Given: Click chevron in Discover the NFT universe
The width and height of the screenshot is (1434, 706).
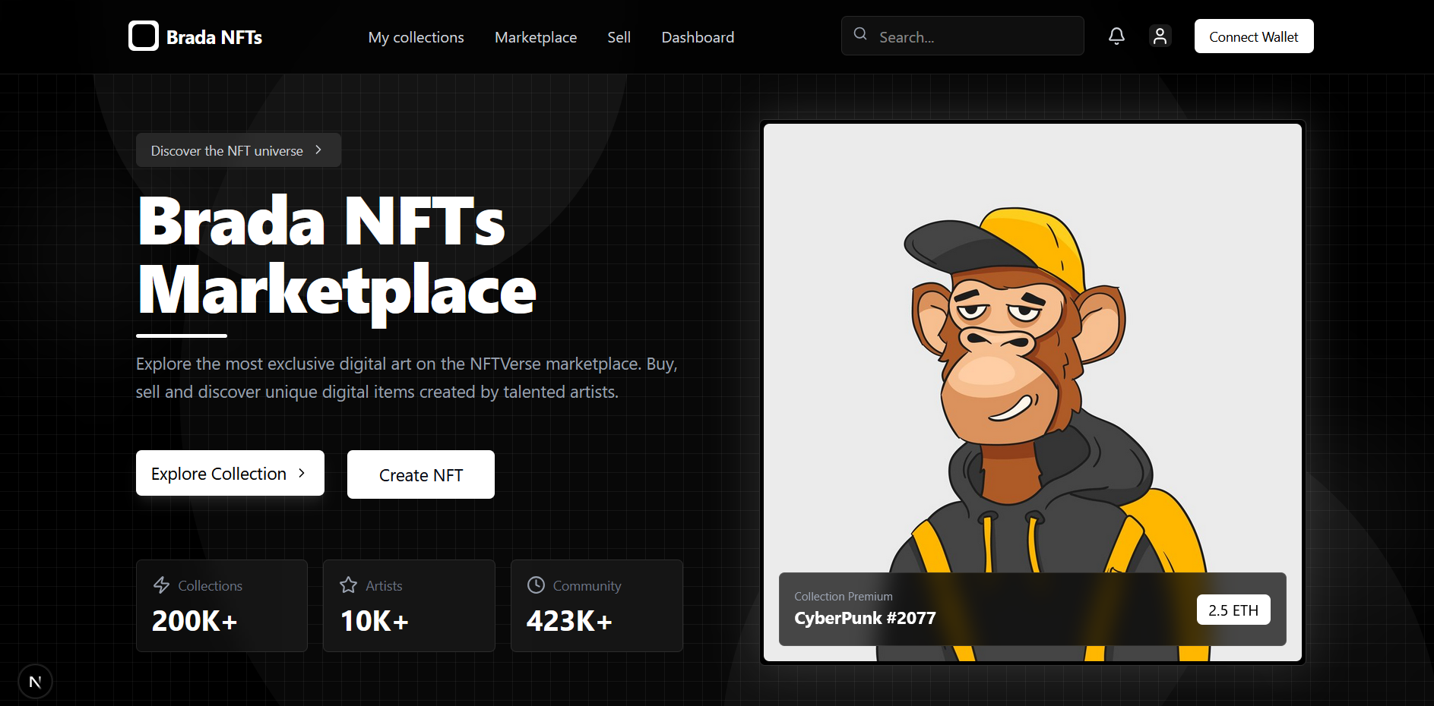Looking at the screenshot, I should pyautogui.click(x=318, y=150).
